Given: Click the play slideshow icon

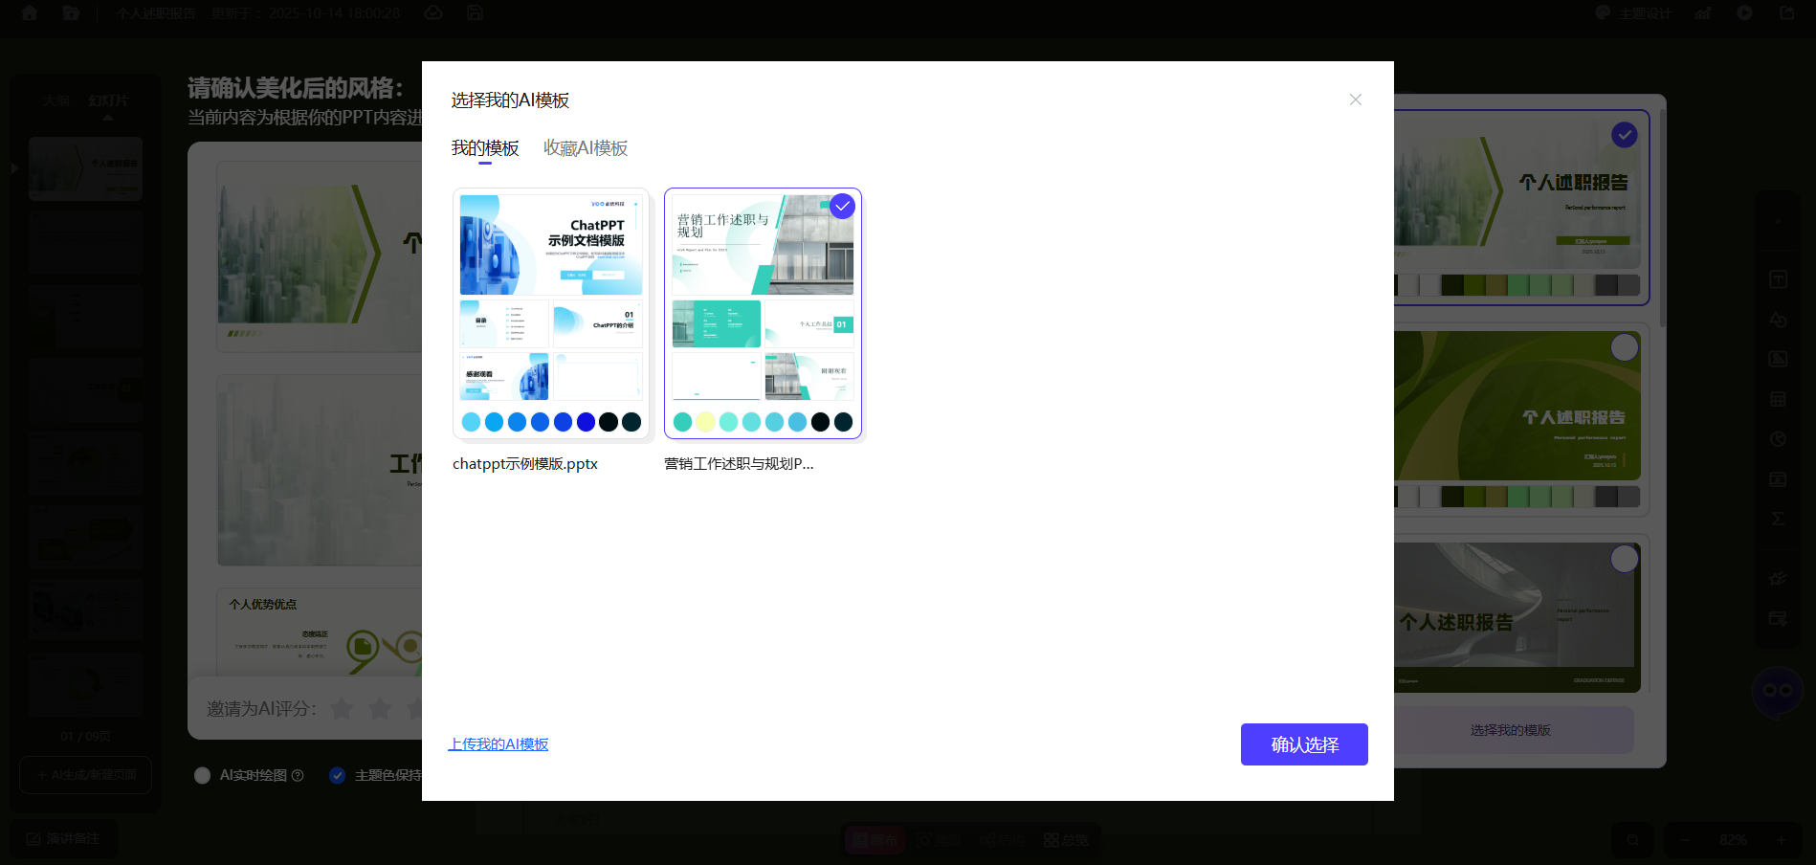Looking at the screenshot, I should pos(1745,13).
